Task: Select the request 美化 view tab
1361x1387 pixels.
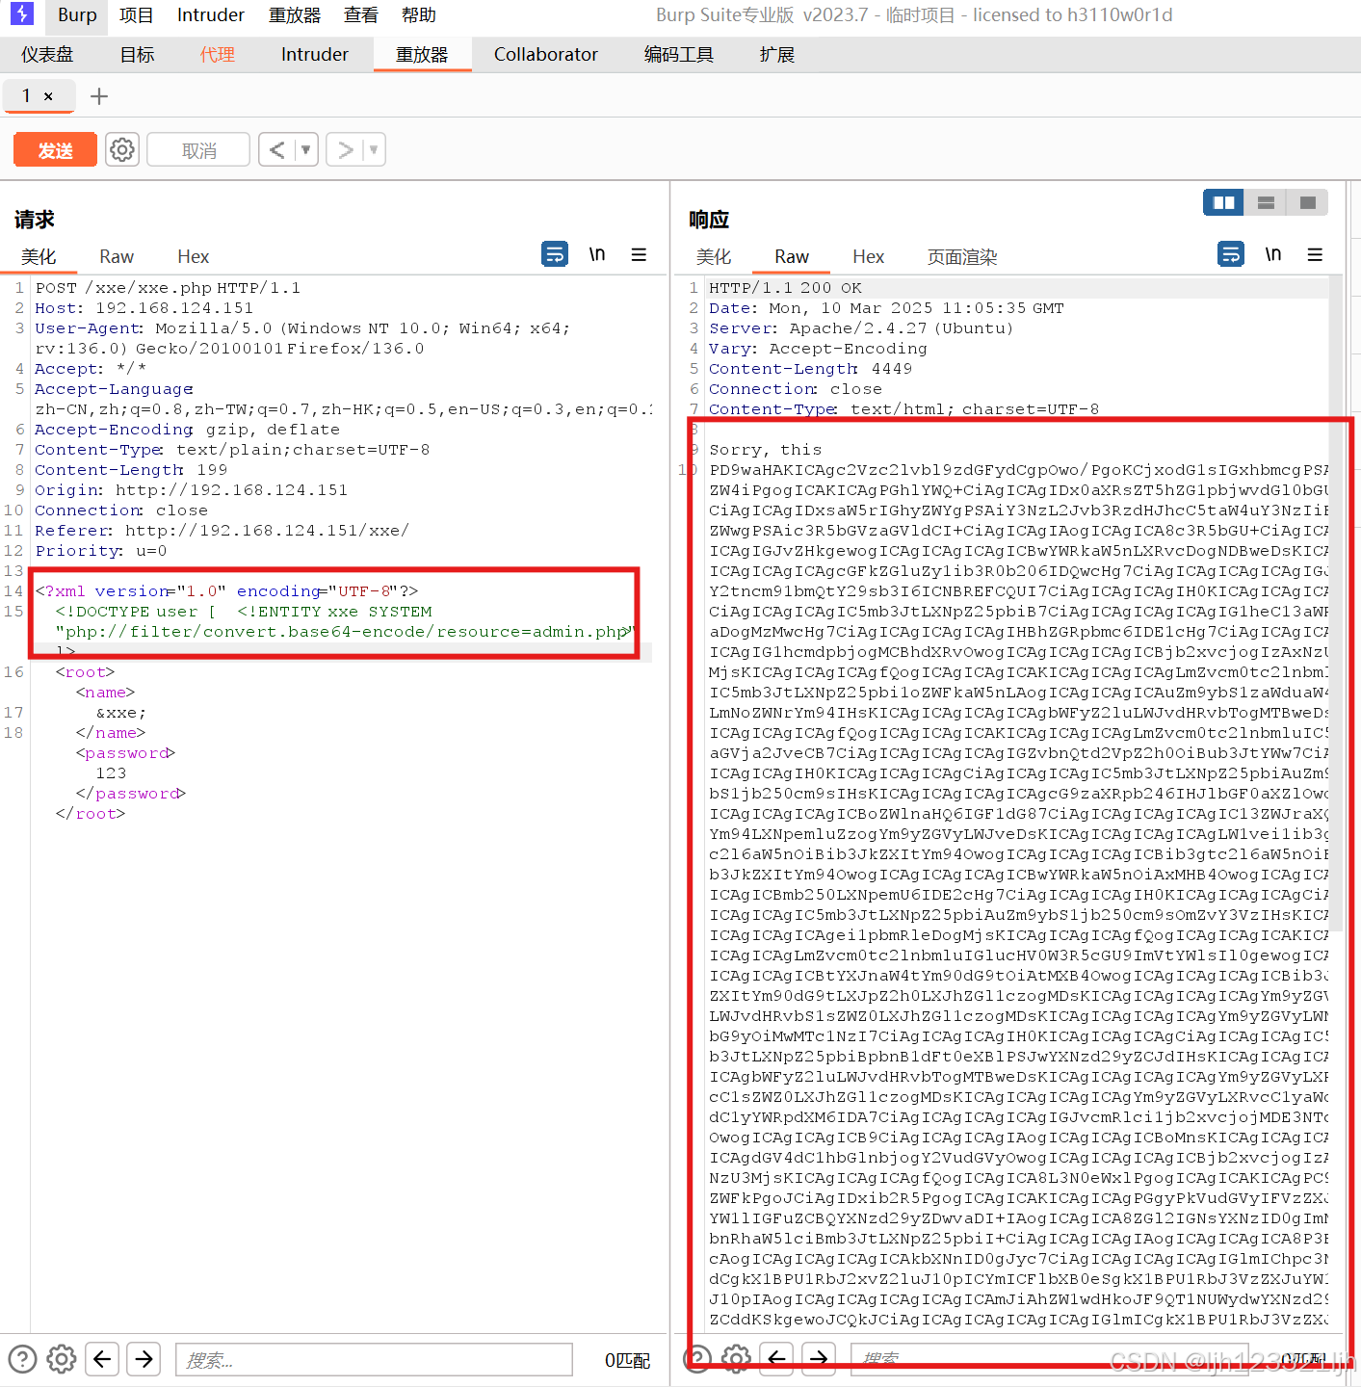Action: click(x=39, y=256)
